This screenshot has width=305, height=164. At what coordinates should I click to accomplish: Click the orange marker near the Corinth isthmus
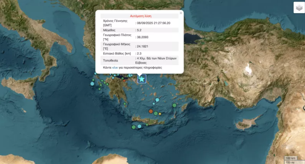(x=124, y=81)
